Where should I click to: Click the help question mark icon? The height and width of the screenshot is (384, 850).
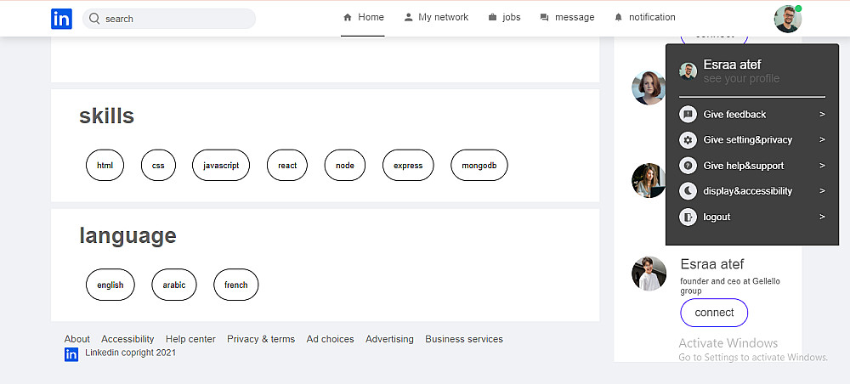(688, 166)
